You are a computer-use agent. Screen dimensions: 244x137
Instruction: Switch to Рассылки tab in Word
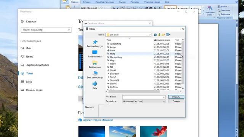click(x=135, y=2)
